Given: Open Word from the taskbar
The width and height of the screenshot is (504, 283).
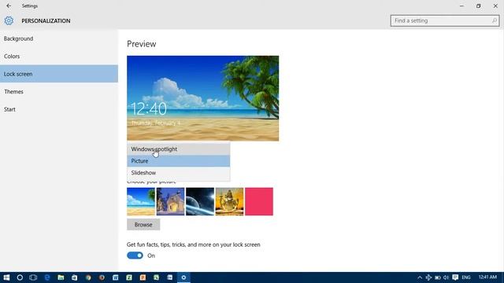Looking at the screenshot, I should tap(116, 277).
